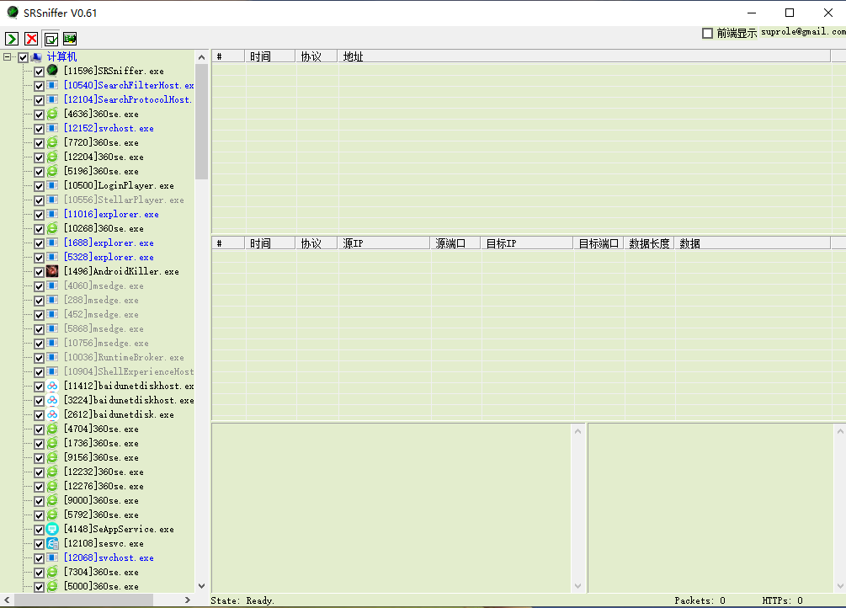
Task: Click process tree horizontal scroll left arrow
Action: point(7,600)
